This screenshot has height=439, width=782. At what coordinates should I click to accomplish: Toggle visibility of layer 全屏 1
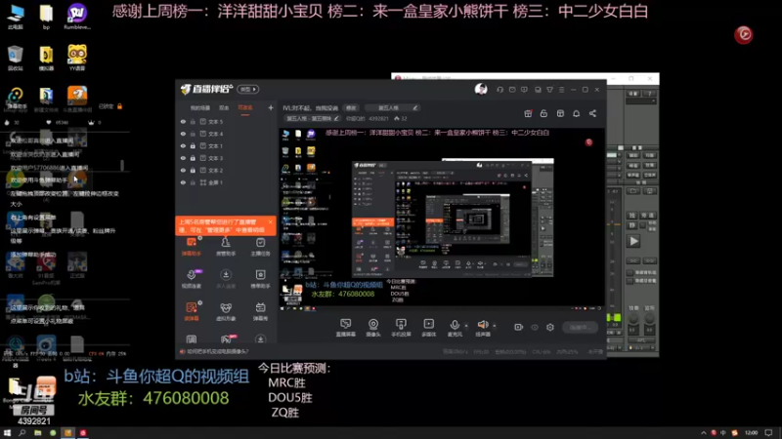(x=183, y=182)
